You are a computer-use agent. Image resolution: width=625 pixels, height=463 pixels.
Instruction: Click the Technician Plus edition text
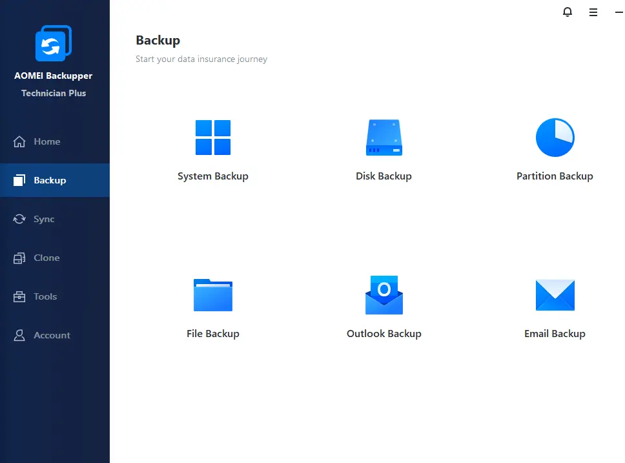[54, 93]
